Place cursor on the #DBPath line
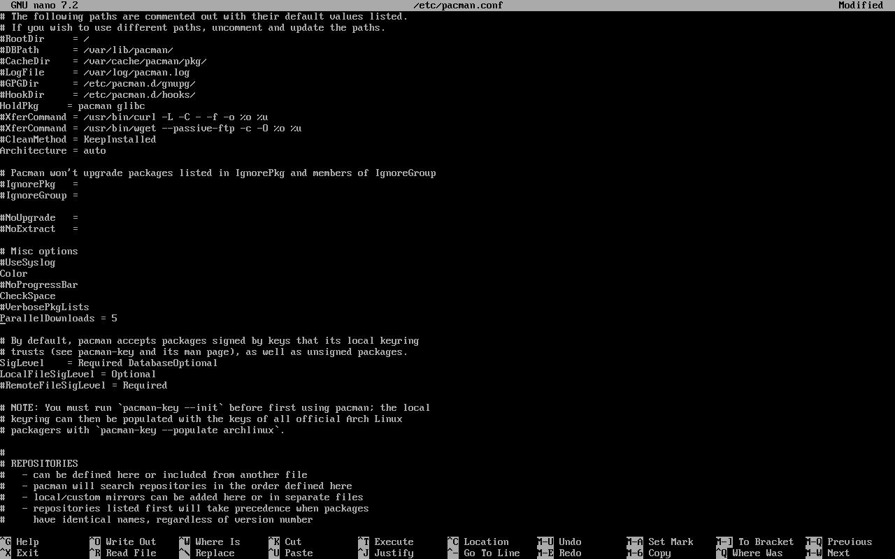 point(87,50)
